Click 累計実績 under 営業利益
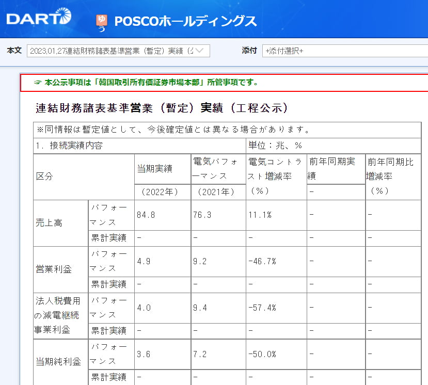The image size is (428, 385). (x=108, y=284)
